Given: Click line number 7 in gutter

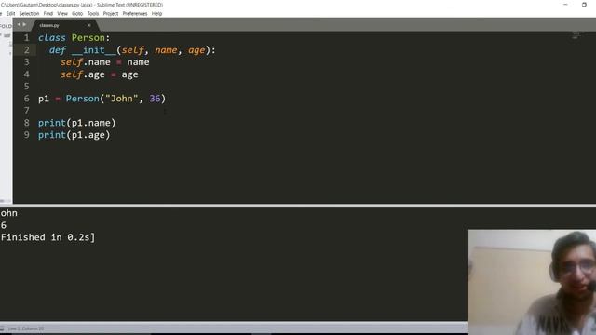Looking at the screenshot, I should pyautogui.click(x=26, y=111).
